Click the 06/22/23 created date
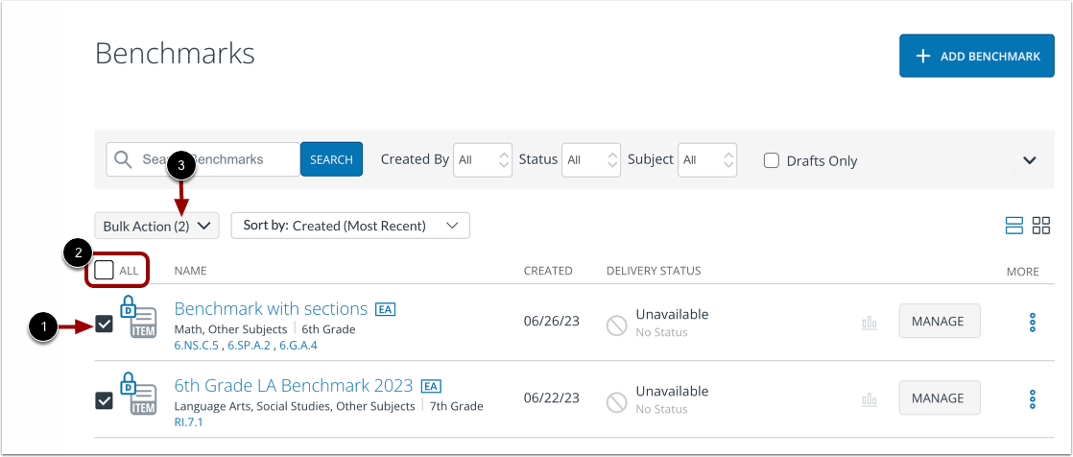1073x457 pixels. (552, 397)
